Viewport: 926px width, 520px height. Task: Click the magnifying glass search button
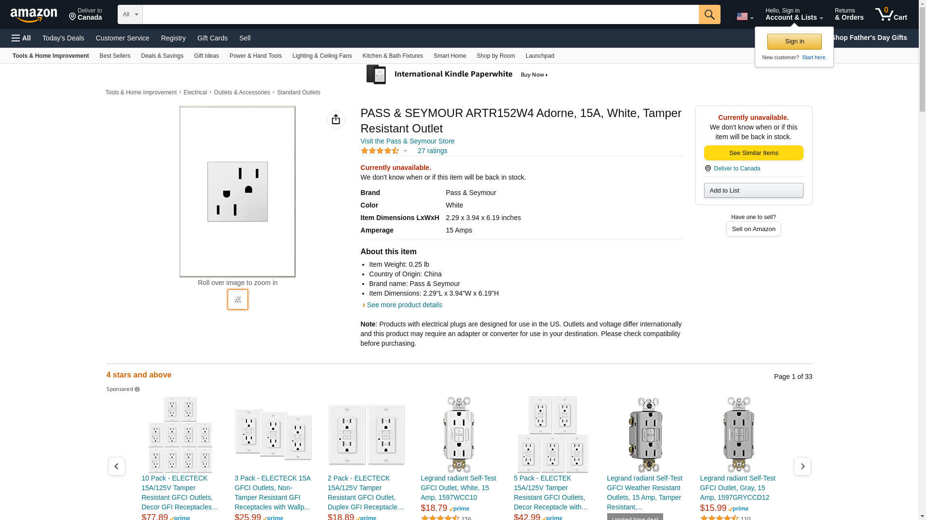(x=709, y=14)
